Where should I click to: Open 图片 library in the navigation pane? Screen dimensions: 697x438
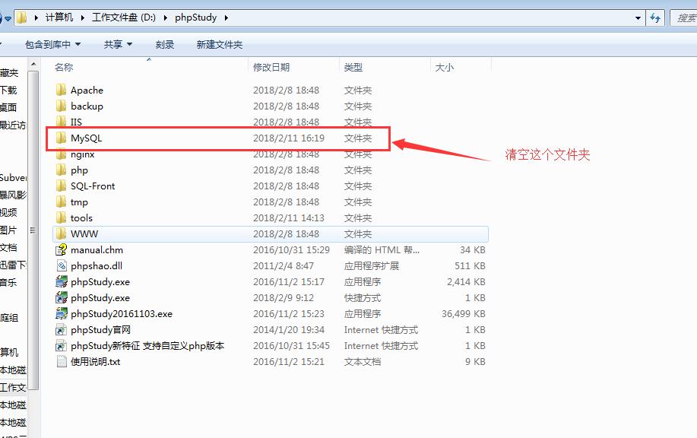tap(8, 230)
